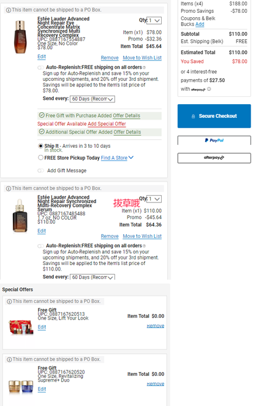The height and width of the screenshot is (406, 253).
Task: Click the Afterpay info icon
Action: [209, 89]
